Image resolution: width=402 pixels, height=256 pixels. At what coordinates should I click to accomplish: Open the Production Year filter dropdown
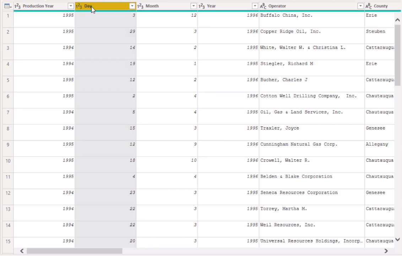click(71, 6)
